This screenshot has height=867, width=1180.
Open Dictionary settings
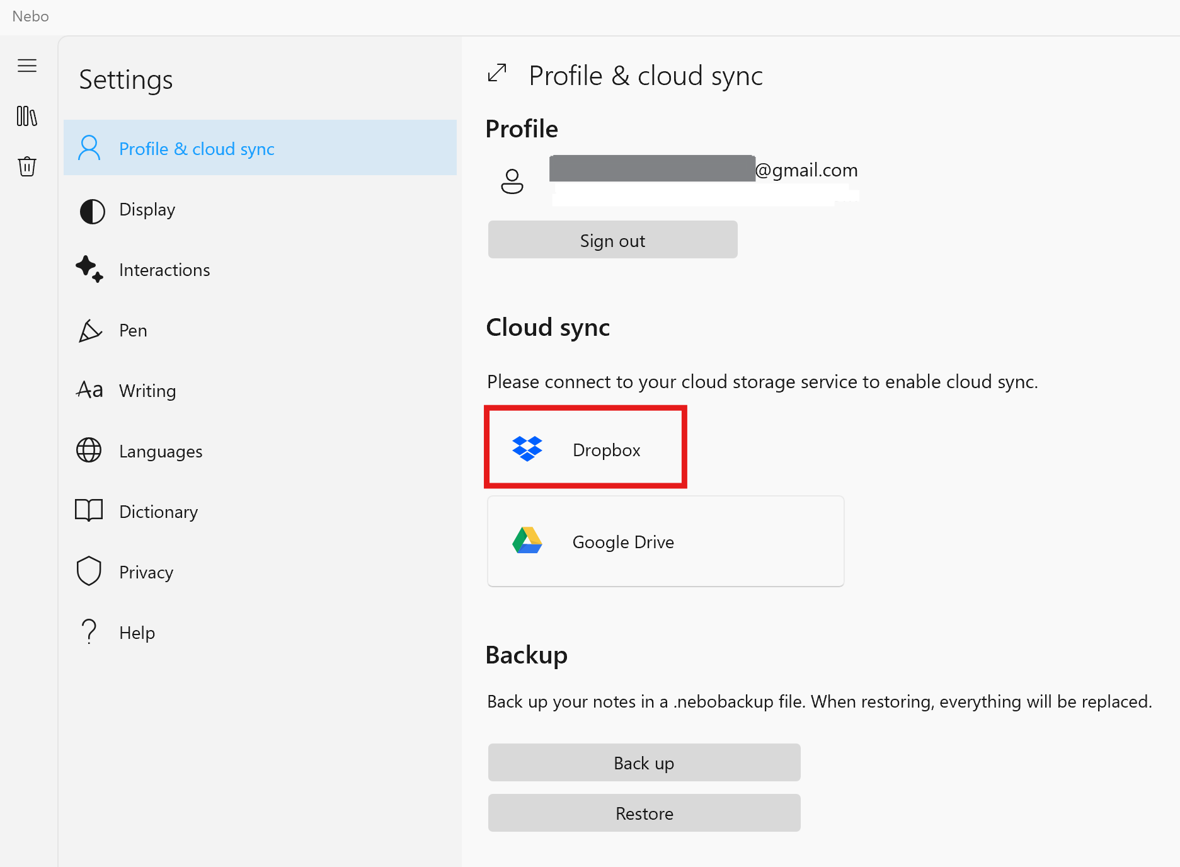pos(260,512)
